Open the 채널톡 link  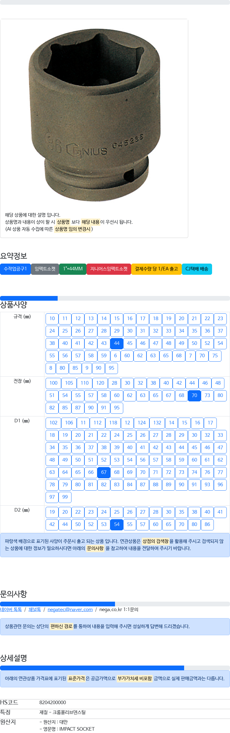[35, 610]
